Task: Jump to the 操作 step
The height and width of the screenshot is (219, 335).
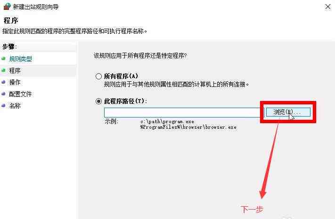Action: click(15, 82)
